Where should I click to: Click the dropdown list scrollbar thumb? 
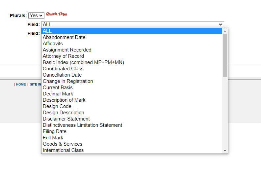point(225,55)
